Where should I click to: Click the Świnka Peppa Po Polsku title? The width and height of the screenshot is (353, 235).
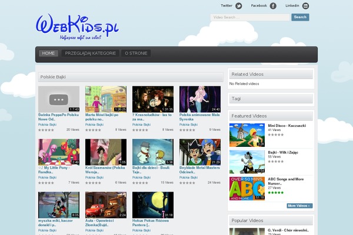click(x=58, y=117)
